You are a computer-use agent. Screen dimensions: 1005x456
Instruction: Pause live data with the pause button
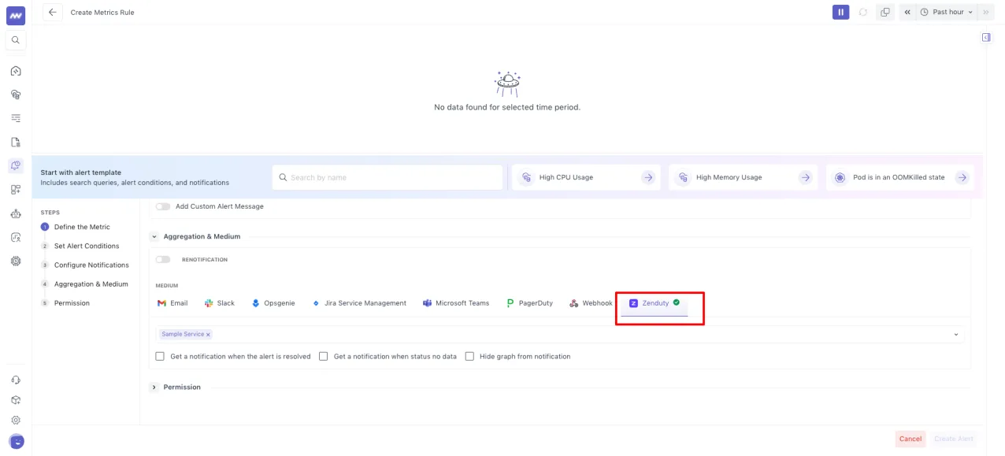840,12
